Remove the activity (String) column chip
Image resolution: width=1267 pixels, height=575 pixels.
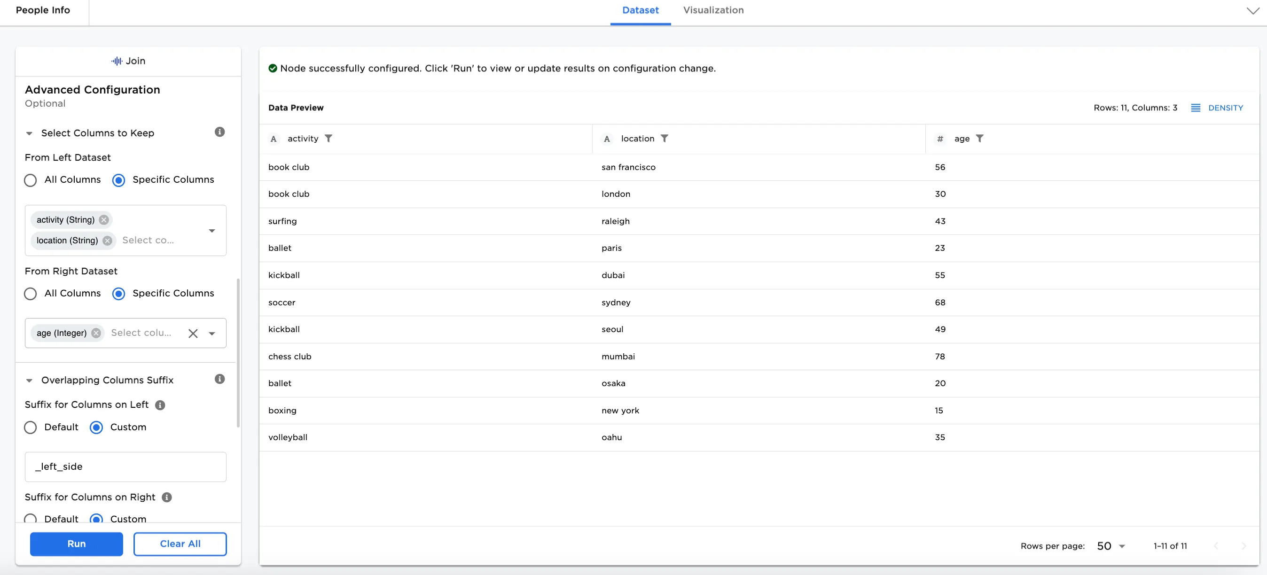coord(104,220)
